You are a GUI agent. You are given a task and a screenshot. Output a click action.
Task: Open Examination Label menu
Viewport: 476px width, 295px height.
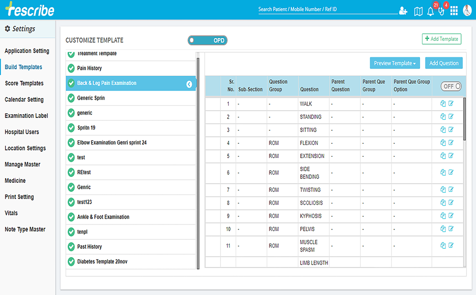26,116
